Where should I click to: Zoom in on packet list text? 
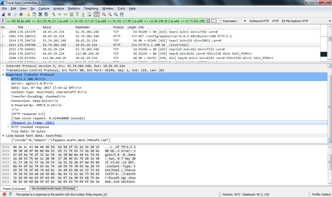(x=104, y=14)
